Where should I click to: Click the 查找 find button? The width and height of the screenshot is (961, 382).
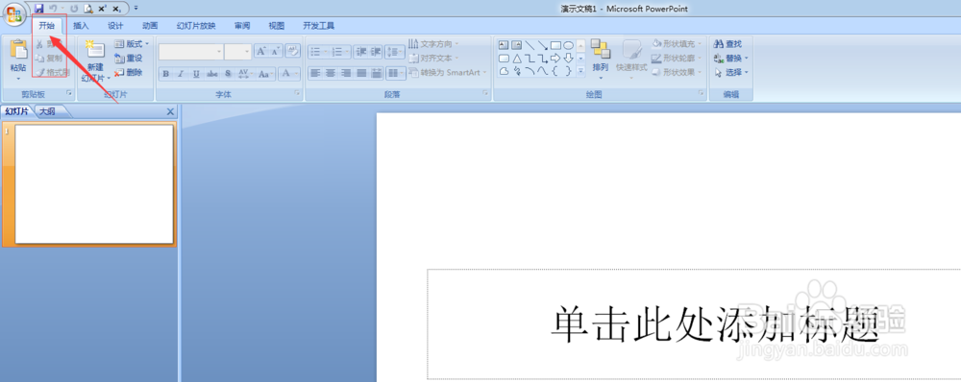pos(728,44)
